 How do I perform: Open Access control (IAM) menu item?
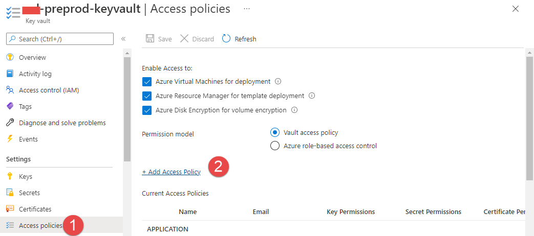pyautogui.click(x=49, y=90)
